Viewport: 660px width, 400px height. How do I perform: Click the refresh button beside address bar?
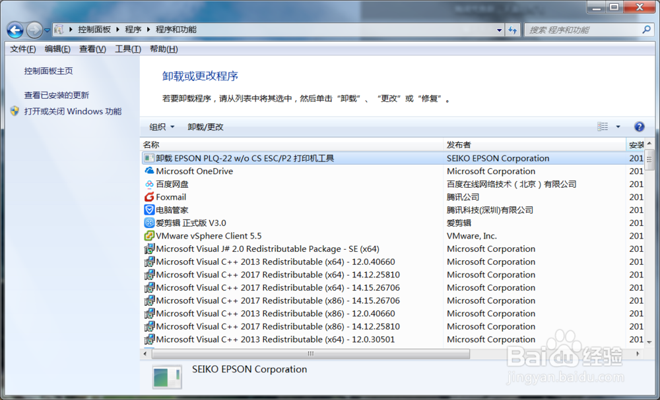coord(513,30)
